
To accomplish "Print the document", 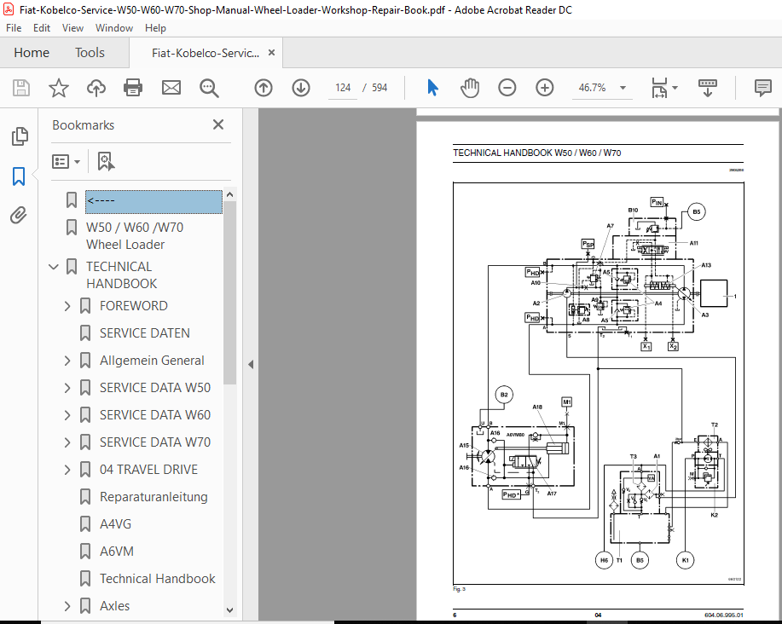I will coord(133,88).
